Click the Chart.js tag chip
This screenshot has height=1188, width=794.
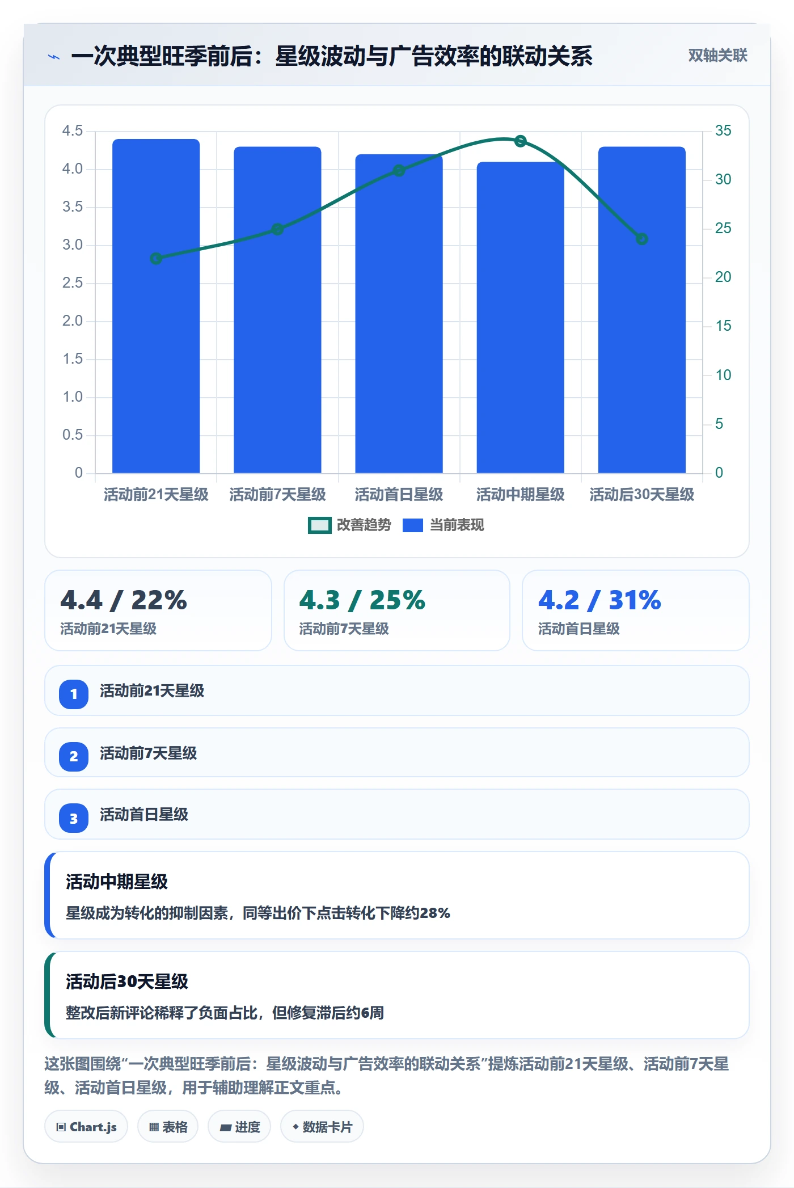(86, 1127)
